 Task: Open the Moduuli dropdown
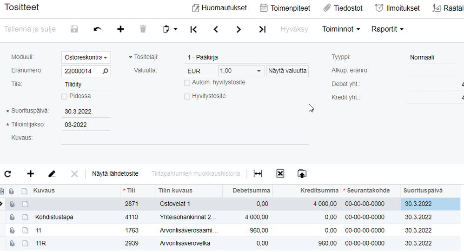pos(106,58)
